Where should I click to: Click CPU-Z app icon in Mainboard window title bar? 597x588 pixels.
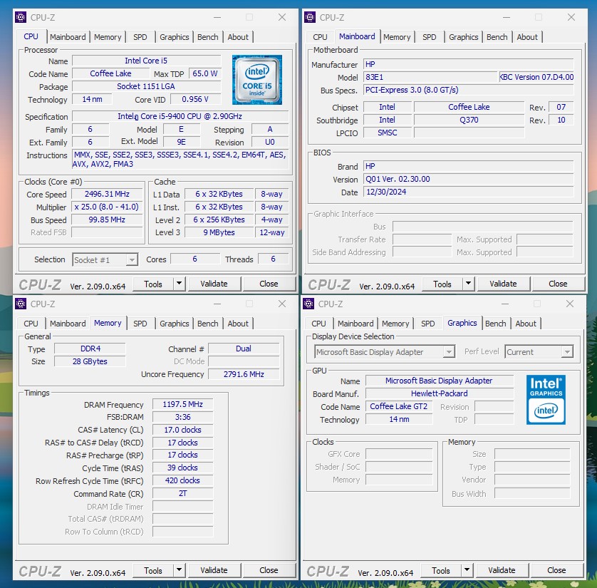[x=310, y=17]
